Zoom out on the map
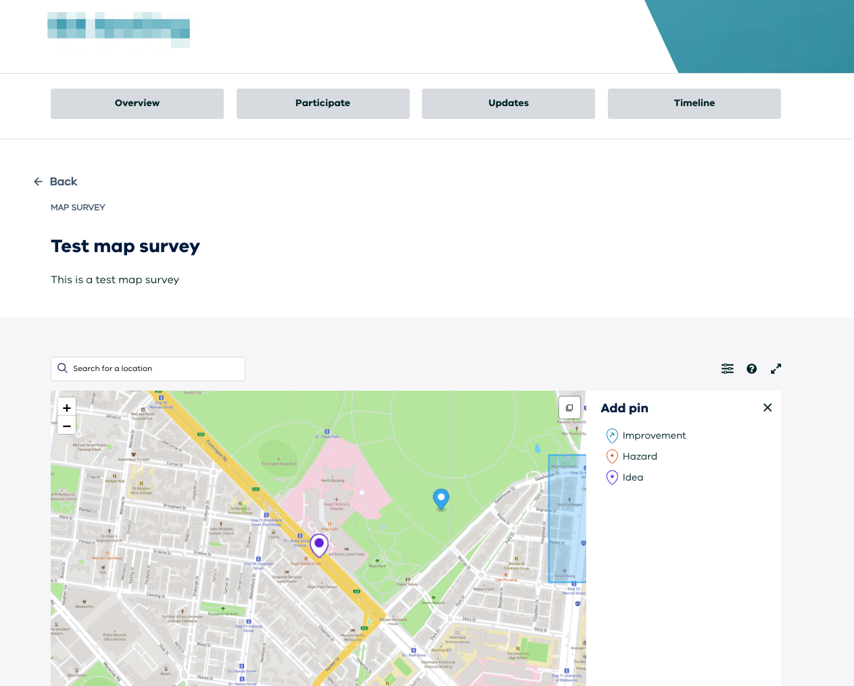Image resolution: width=854 pixels, height=686 pixels. (67, 426)
